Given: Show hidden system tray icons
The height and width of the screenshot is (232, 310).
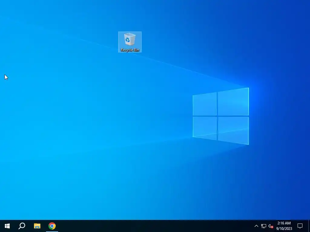Looking at the screenshot, I should tap(256, 226).
